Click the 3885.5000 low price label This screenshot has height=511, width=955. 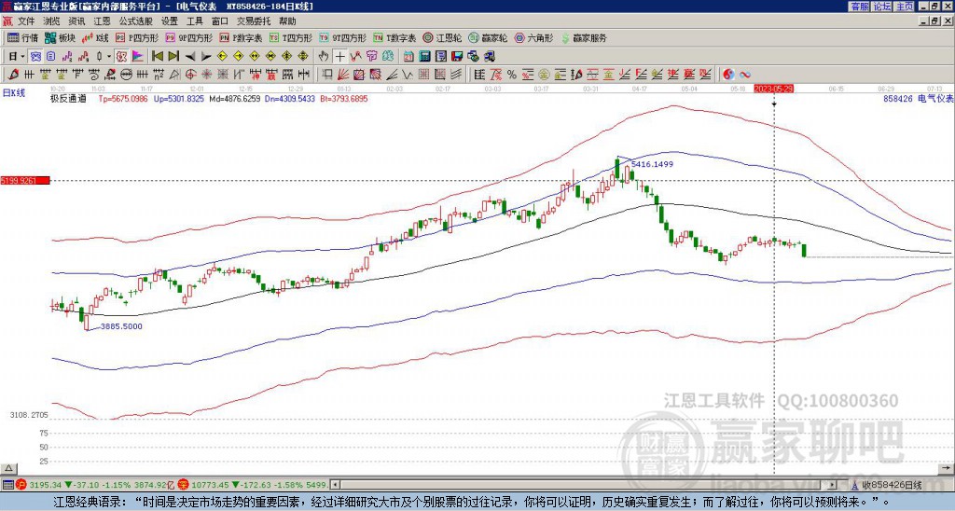[x=121, y=326]
